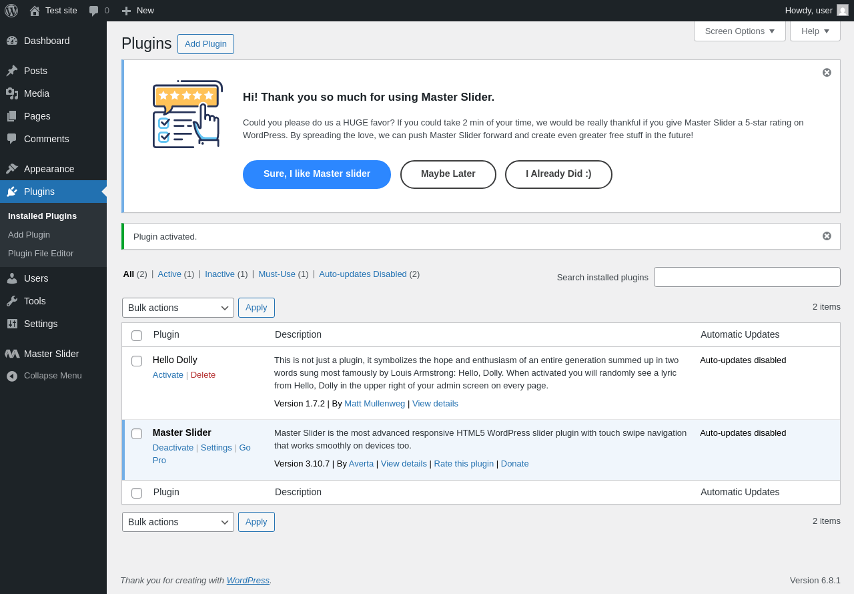Click the WordPress logo in admin bar
854x594 pixels.
click(x=11, y=11)
